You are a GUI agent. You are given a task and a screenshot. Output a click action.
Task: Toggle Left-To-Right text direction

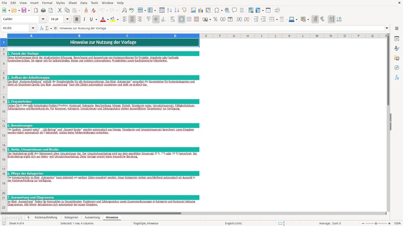click(315, 19)
